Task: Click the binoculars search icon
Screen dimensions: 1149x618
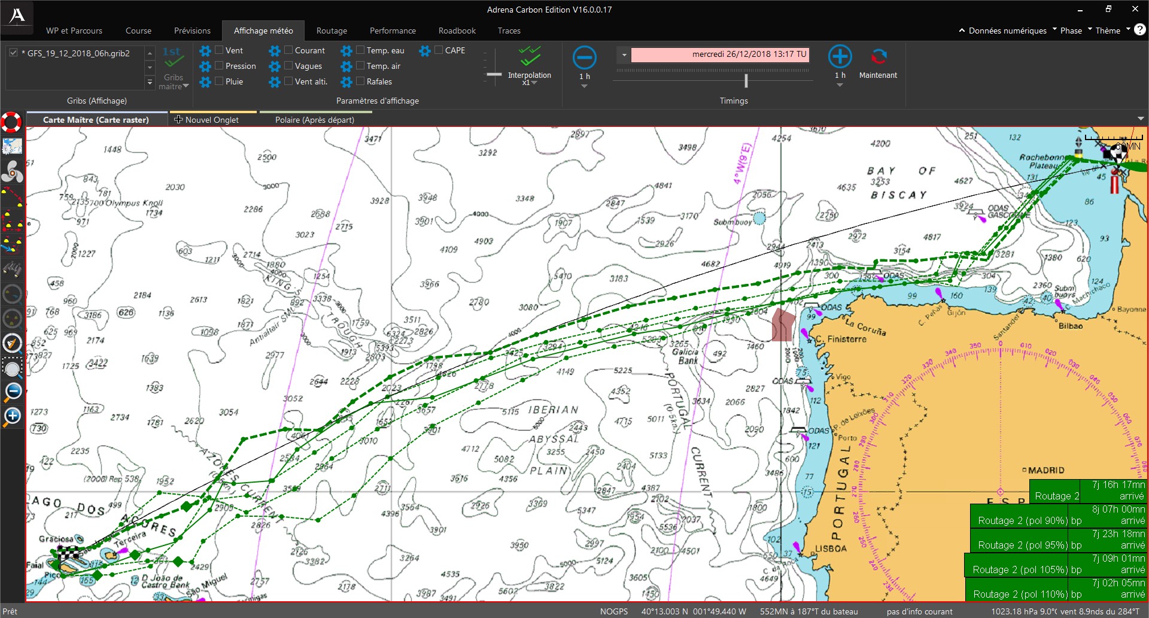Action: [12, 269]
